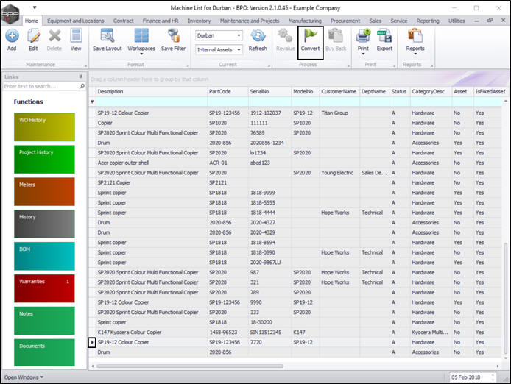The height and width of the screenshot is (384, 511).
Task: Click the Save Filter icon
Action: [174, 35]
